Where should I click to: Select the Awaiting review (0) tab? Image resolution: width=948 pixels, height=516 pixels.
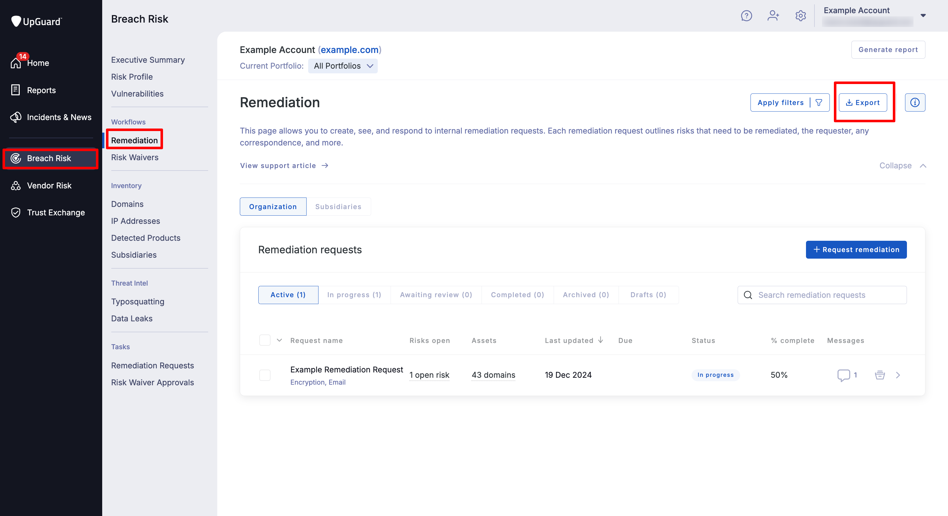436,295
